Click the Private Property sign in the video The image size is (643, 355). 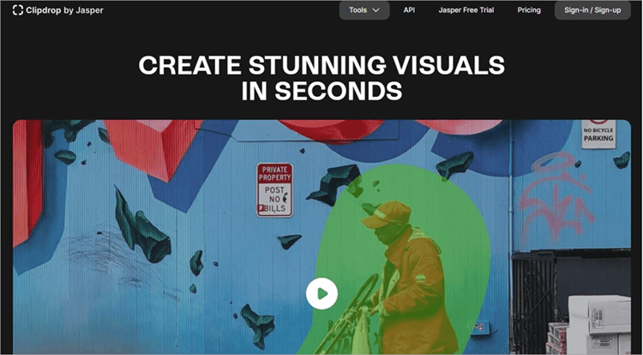(x=274, y=190)
